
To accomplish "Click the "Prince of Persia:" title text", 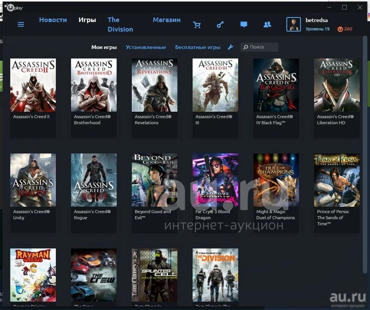I will pyautogui.click(x=333, y=212).
